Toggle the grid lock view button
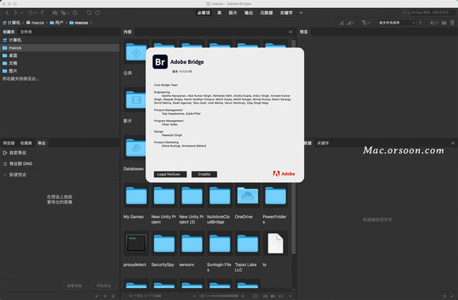Image resolution: width=458 pixels, height=300 pixels. pos(255,296)
